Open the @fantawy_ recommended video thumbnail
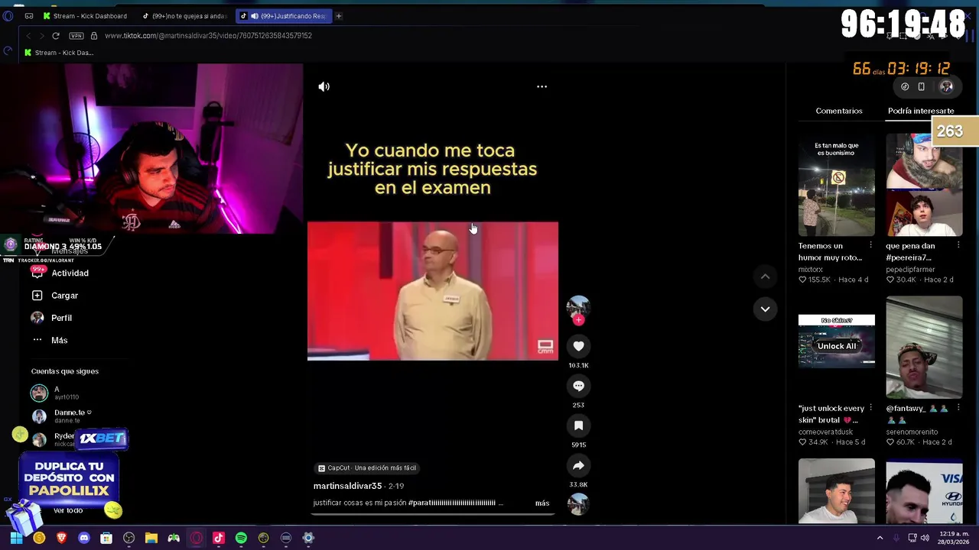Image resolution: width=979 pixels, height=550 pixels. pyautogui.click(x=924, y=348)
